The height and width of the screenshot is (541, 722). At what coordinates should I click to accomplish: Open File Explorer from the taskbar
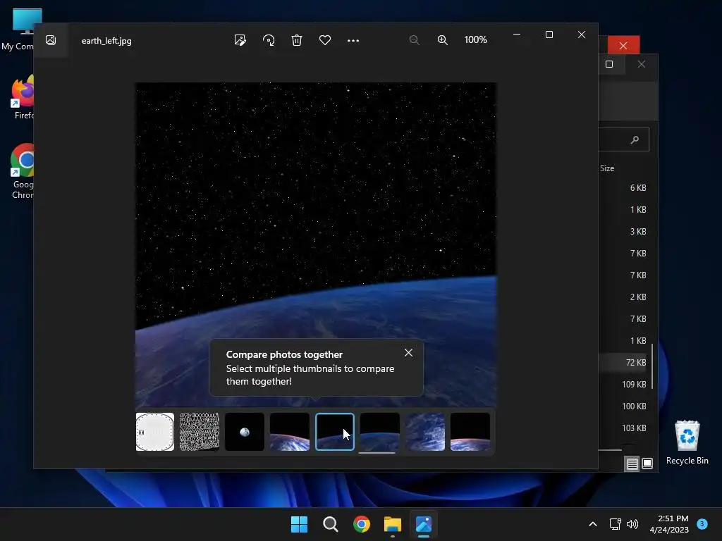(x=393, y=524)
